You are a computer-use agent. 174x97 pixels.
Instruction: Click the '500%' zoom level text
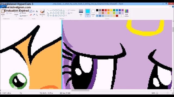click(153, 93)
